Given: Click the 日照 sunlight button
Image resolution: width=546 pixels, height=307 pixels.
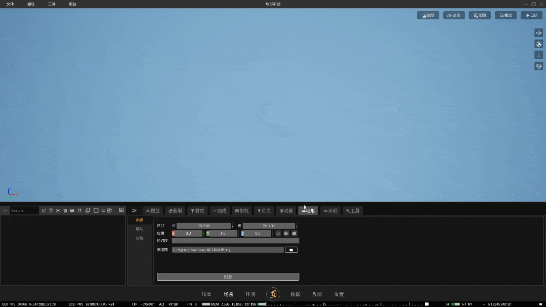Looking at the screenshot, I should [531, 15].
